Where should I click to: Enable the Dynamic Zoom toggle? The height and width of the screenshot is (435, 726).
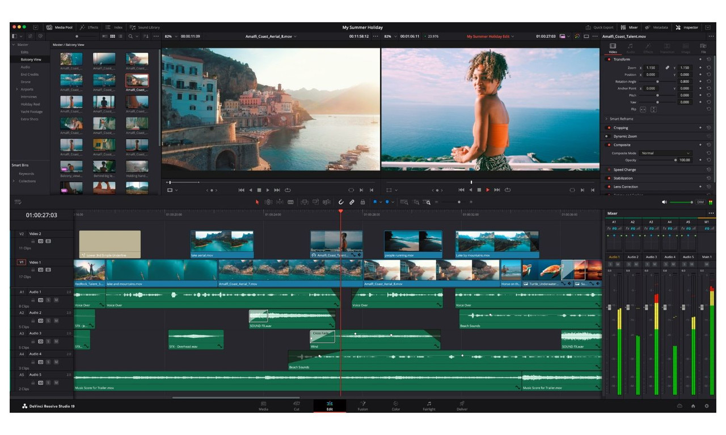click(x=609, y=137)
